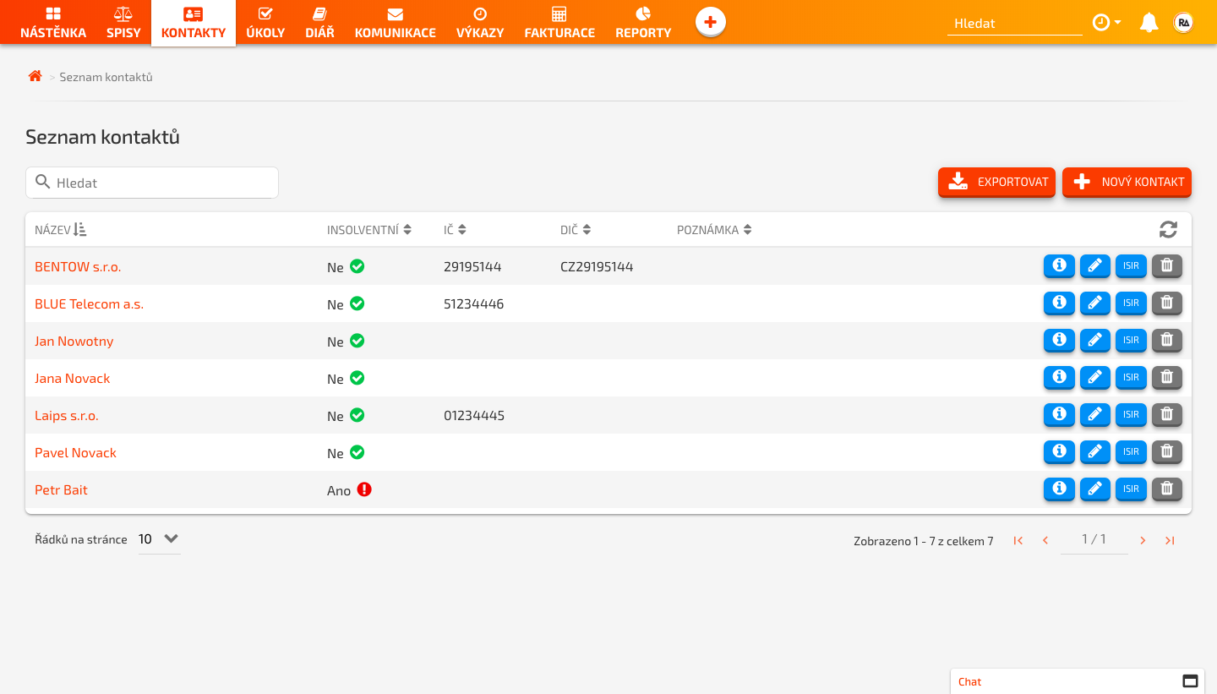Click the Exportovat button
Screen dimensions: 1217x694
pyautogui.click(x=996, y=182)
